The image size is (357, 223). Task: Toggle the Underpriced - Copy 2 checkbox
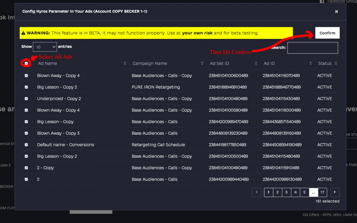pyautogui.click(x=26, y=99)
